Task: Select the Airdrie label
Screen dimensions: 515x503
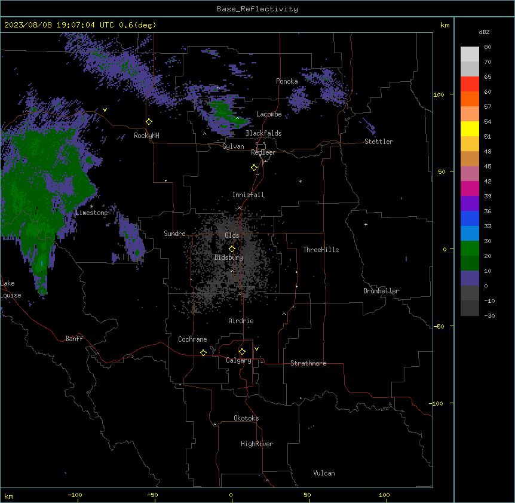Action: click(241, 321)
